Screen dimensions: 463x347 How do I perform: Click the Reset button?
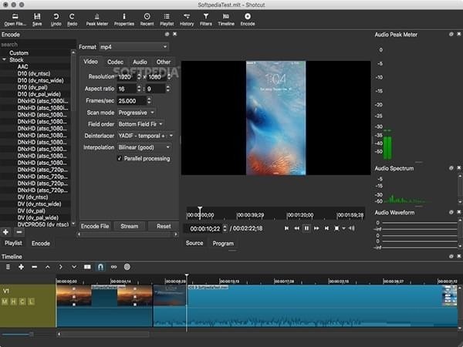click(x=164, y=226)
